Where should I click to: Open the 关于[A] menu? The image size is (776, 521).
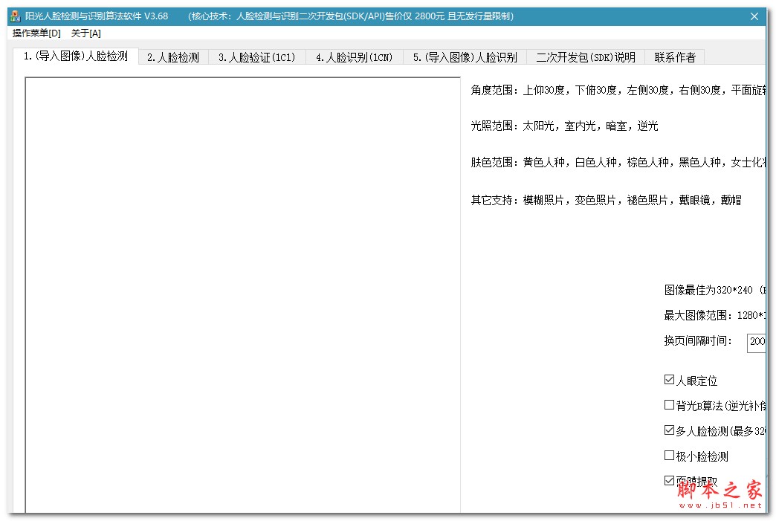coord(86,33)
